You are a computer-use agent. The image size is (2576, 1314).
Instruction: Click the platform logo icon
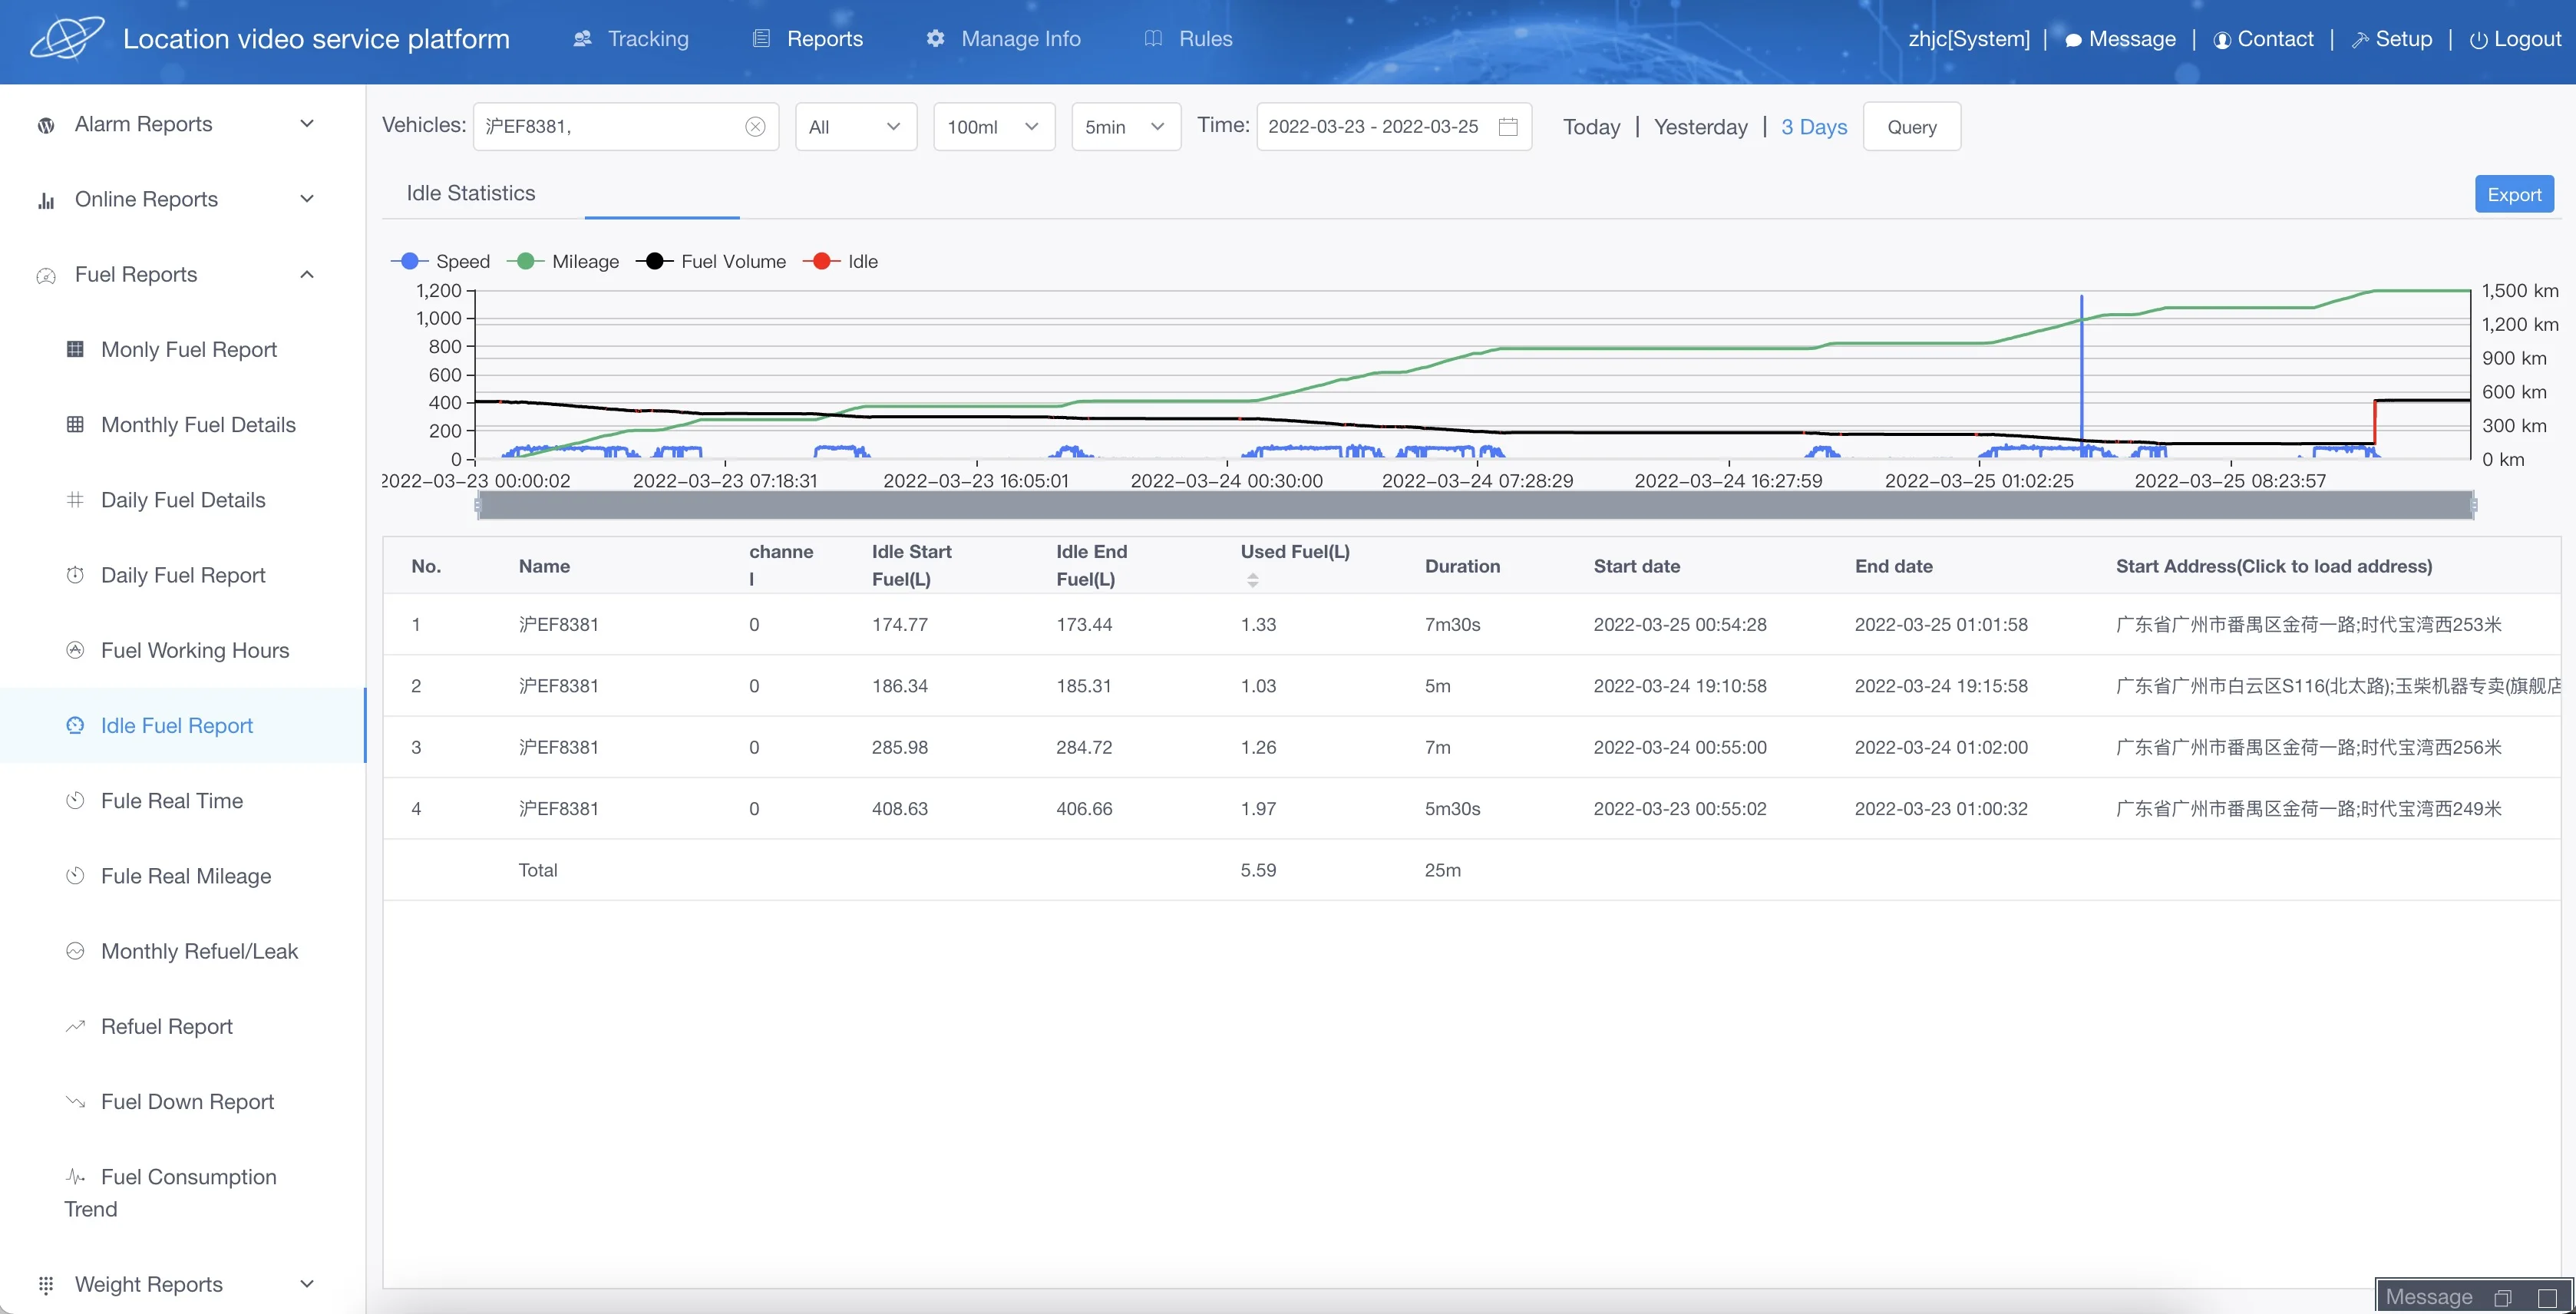coord(67,39)
